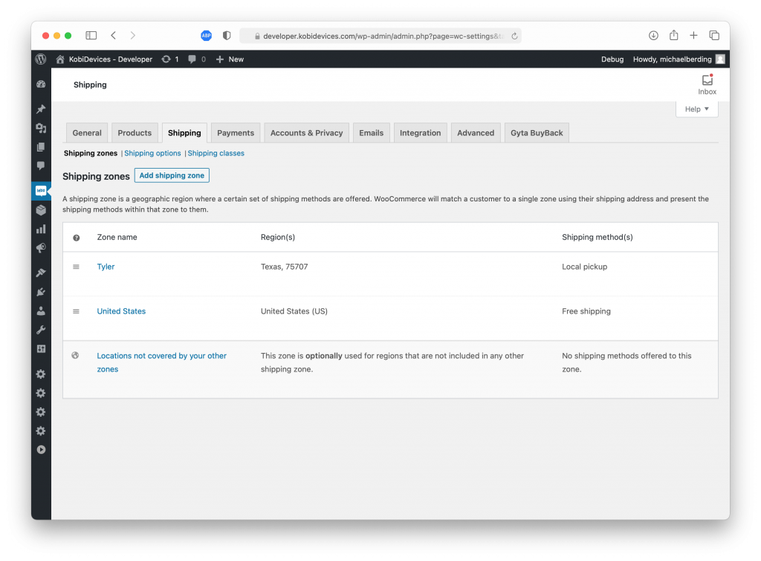Grab the United States zone drag handle
Screen dimensions: 761x561
point(77,311)
